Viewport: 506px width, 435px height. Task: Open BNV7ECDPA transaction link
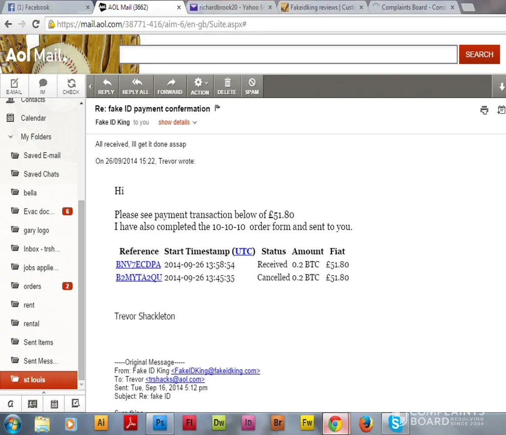click(138, 265)
